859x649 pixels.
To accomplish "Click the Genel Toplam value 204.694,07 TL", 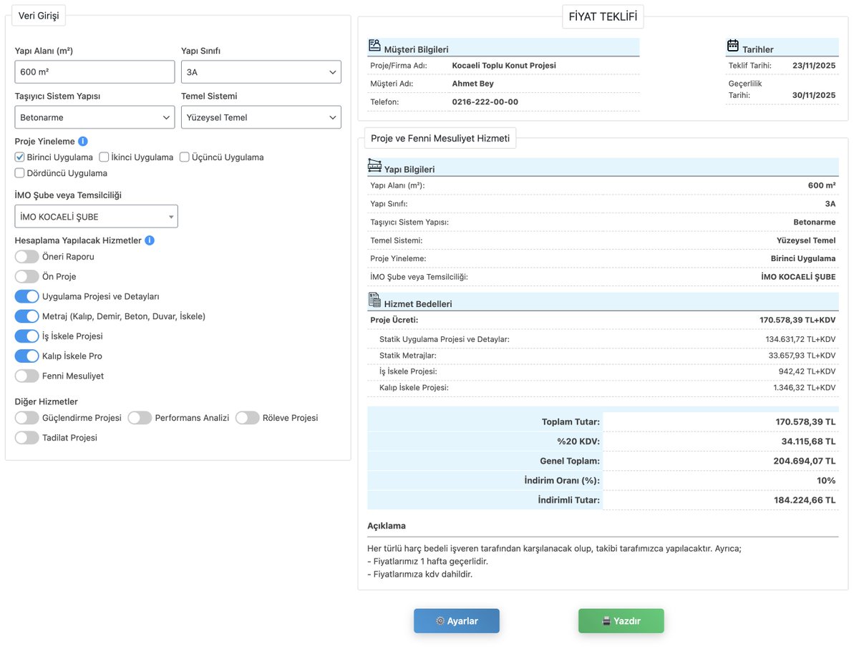I will pos(805,461).
